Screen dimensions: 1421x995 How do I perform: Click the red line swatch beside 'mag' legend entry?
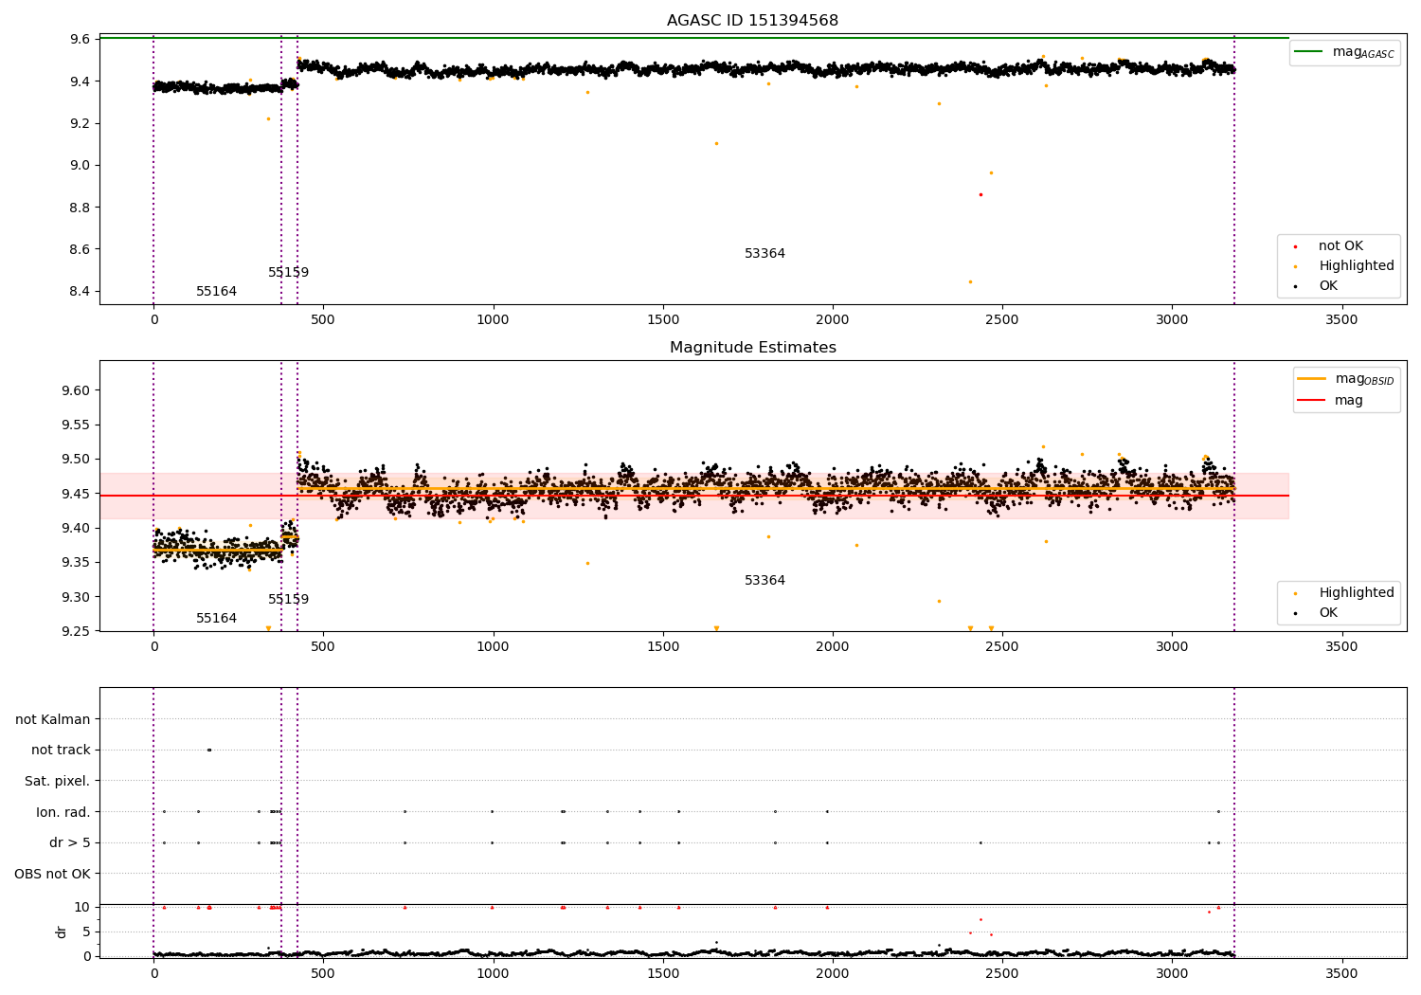click(x=1312, y=401)
